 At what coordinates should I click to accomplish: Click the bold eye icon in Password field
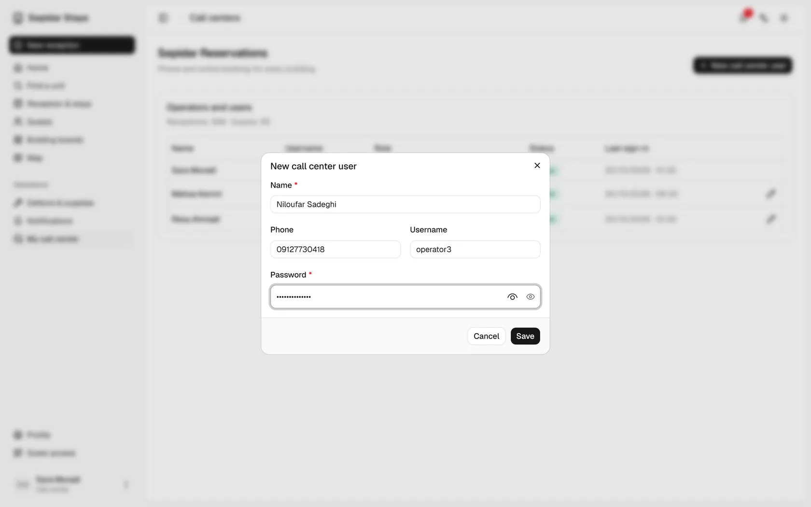coord(512,297)
